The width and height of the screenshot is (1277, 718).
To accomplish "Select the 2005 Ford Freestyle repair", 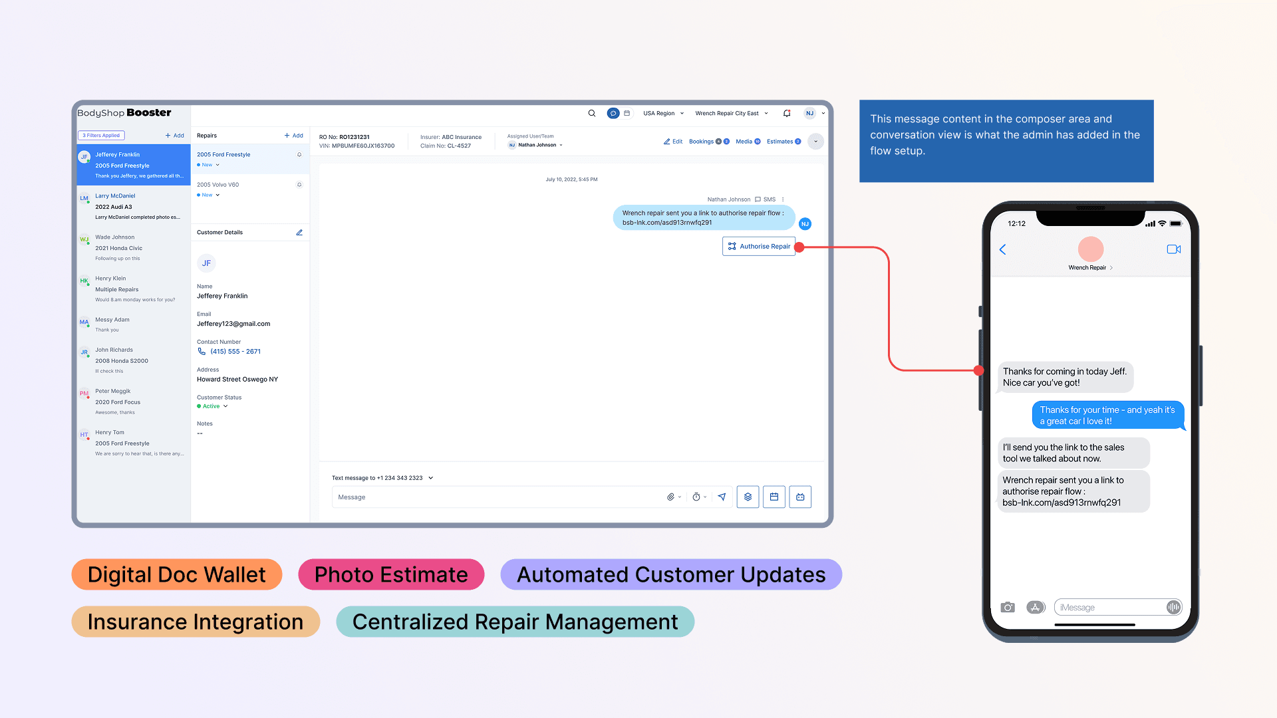I will tap(250, 160).
